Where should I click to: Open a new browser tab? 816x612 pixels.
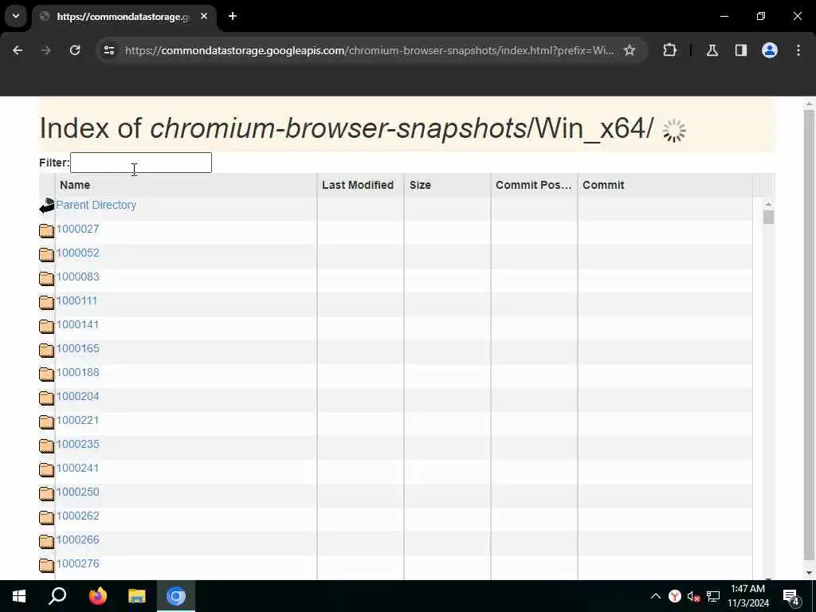[233, 16]
